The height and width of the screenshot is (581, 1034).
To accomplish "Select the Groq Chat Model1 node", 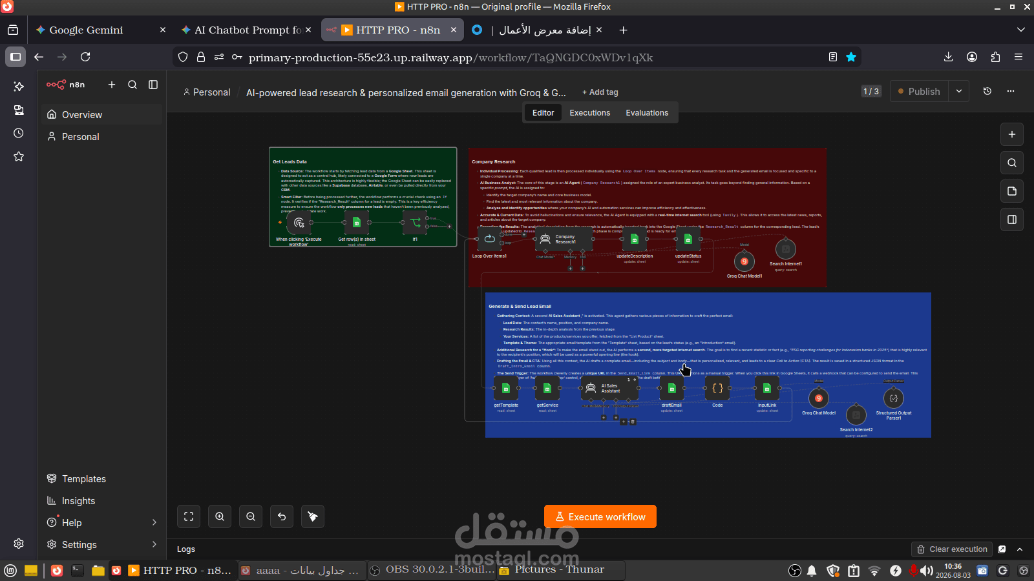I will [x=744, y=261].
